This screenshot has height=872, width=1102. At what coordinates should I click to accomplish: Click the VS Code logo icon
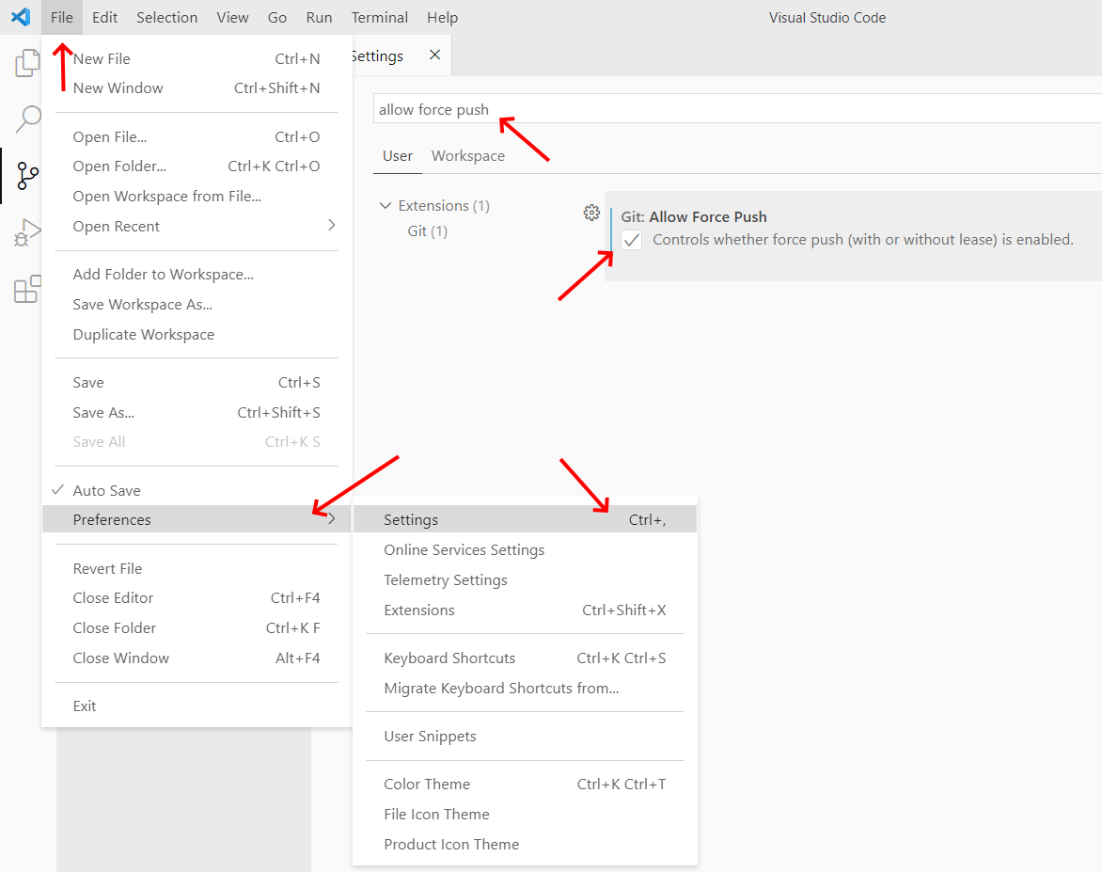[20, 17]
